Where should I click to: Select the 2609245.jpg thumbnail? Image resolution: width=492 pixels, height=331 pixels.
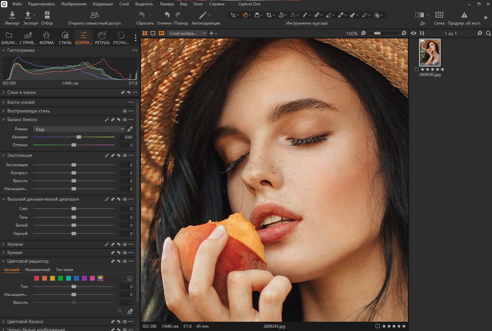(430, 52)
